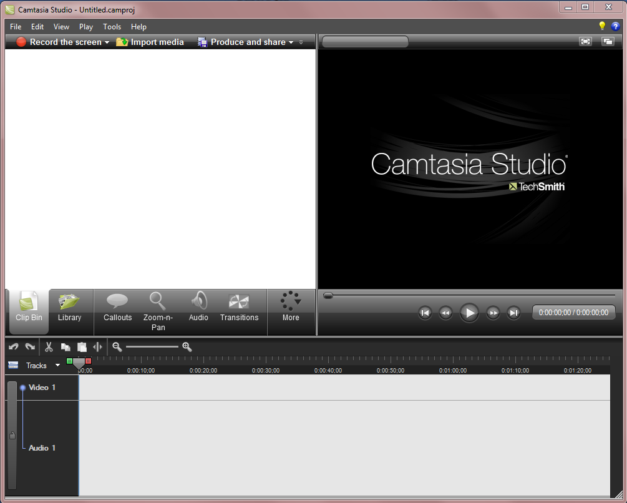Toggle the track lock icon
627x503 pixels.
(12, 435)
